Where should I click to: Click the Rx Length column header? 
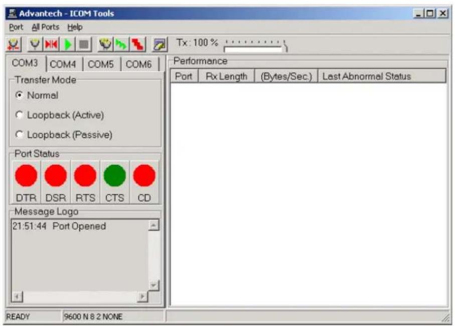pos(226,76)
